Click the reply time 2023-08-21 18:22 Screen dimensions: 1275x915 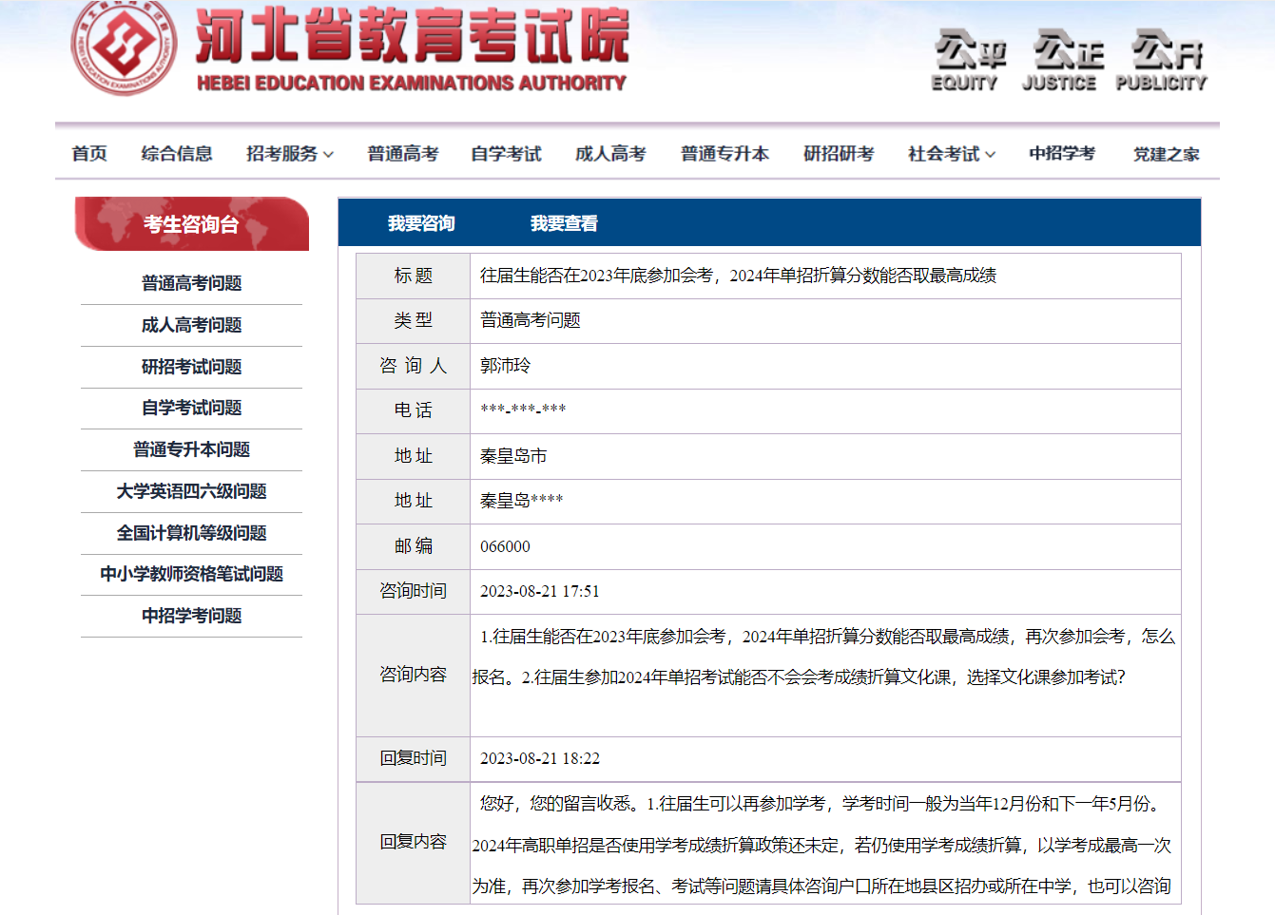[540, 758]
